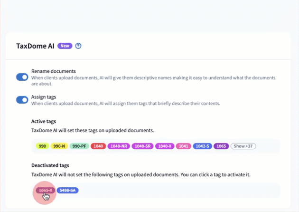This screenshot has height=212, width=299.
Task: Select the red 1040 tag
Action: click(98, 146)
